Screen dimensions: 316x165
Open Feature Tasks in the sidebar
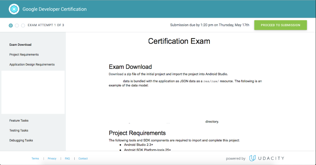(19, 121)
